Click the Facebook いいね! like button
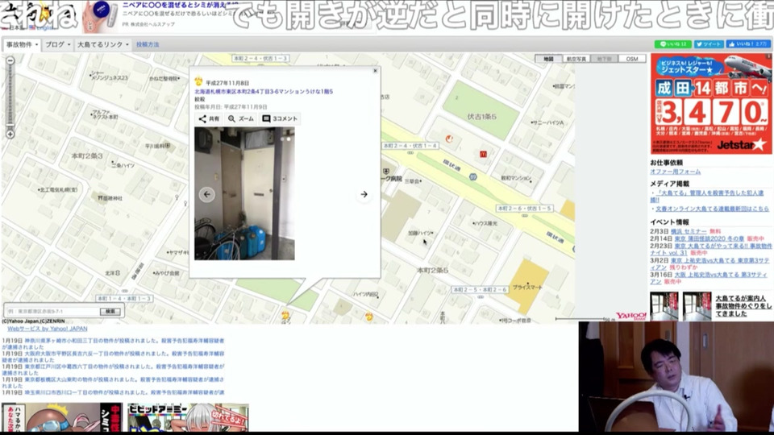Viewport: 774px width, 435px height. click(748, 43)
